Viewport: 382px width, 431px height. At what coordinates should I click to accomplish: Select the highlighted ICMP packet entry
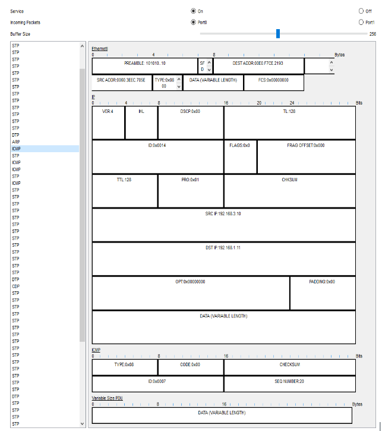click(x=45, y=149)
